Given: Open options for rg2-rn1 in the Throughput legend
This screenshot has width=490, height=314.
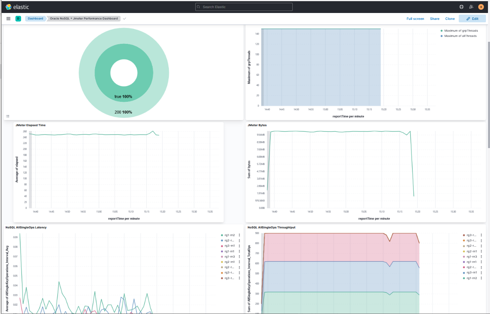Looking at the screenshot, I should pos(481,251).
